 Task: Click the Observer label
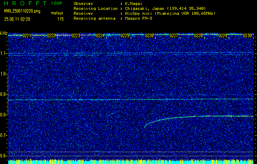[x=83, y=3]
